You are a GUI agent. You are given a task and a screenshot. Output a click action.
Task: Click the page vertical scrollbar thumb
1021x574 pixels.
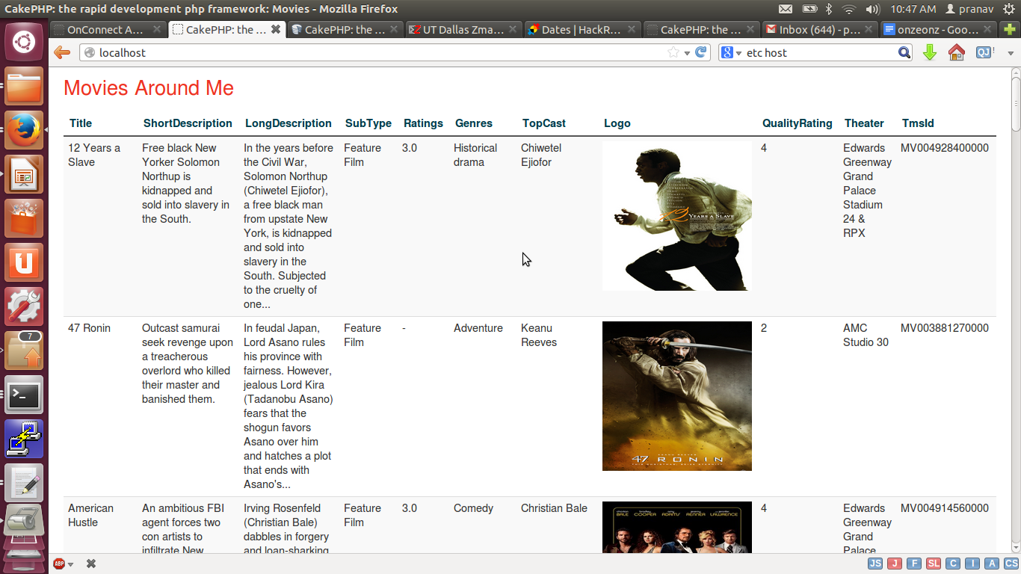point(1016,103)
